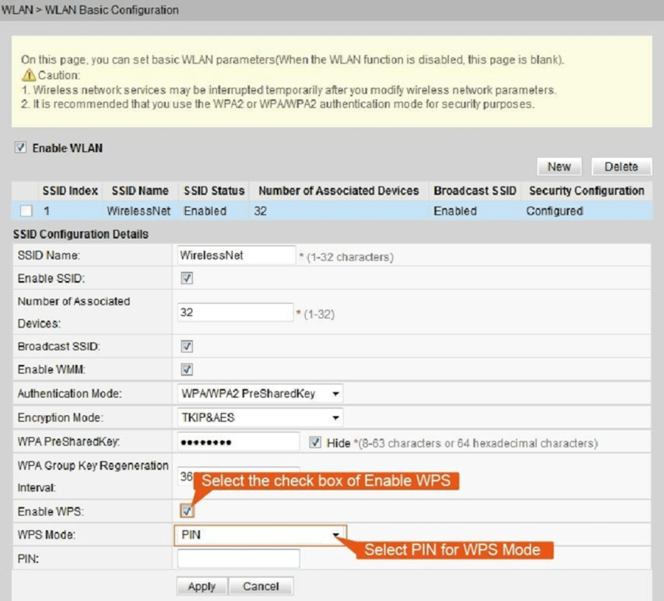664x601 pixels.
Task: Click the Enable WLAN label text
Action: click(x=68, y=148)
